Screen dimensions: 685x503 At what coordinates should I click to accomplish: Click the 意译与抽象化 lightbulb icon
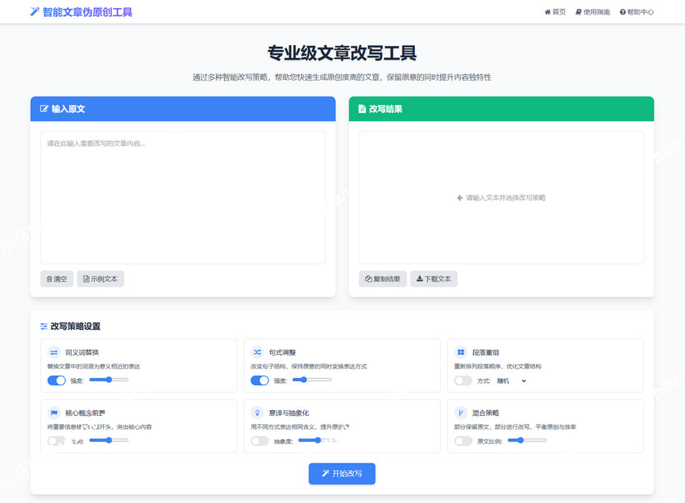point(257,413)
